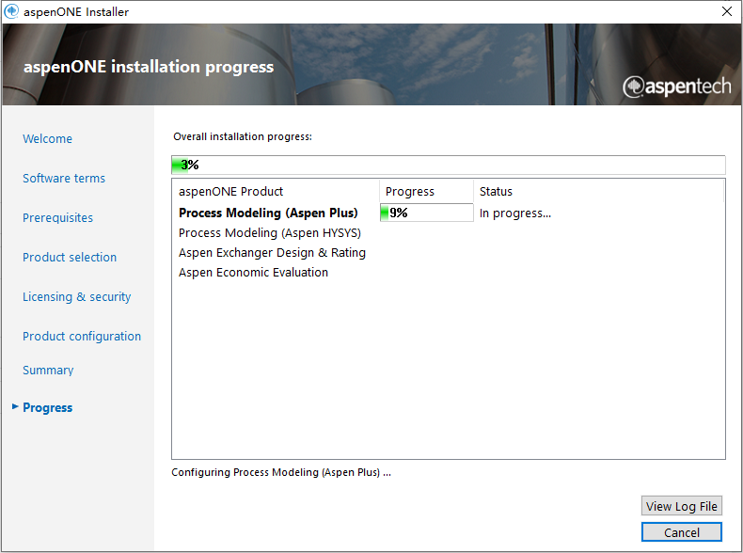Image resolution: width=743 pixels, height=553 pixels.
Task: Select the Summary sidebar step
Action: point(48,371)
